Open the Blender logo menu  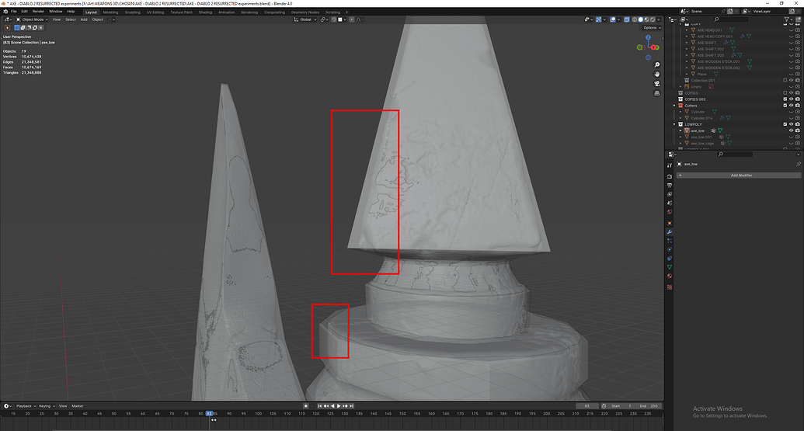(x=5, y=12)
